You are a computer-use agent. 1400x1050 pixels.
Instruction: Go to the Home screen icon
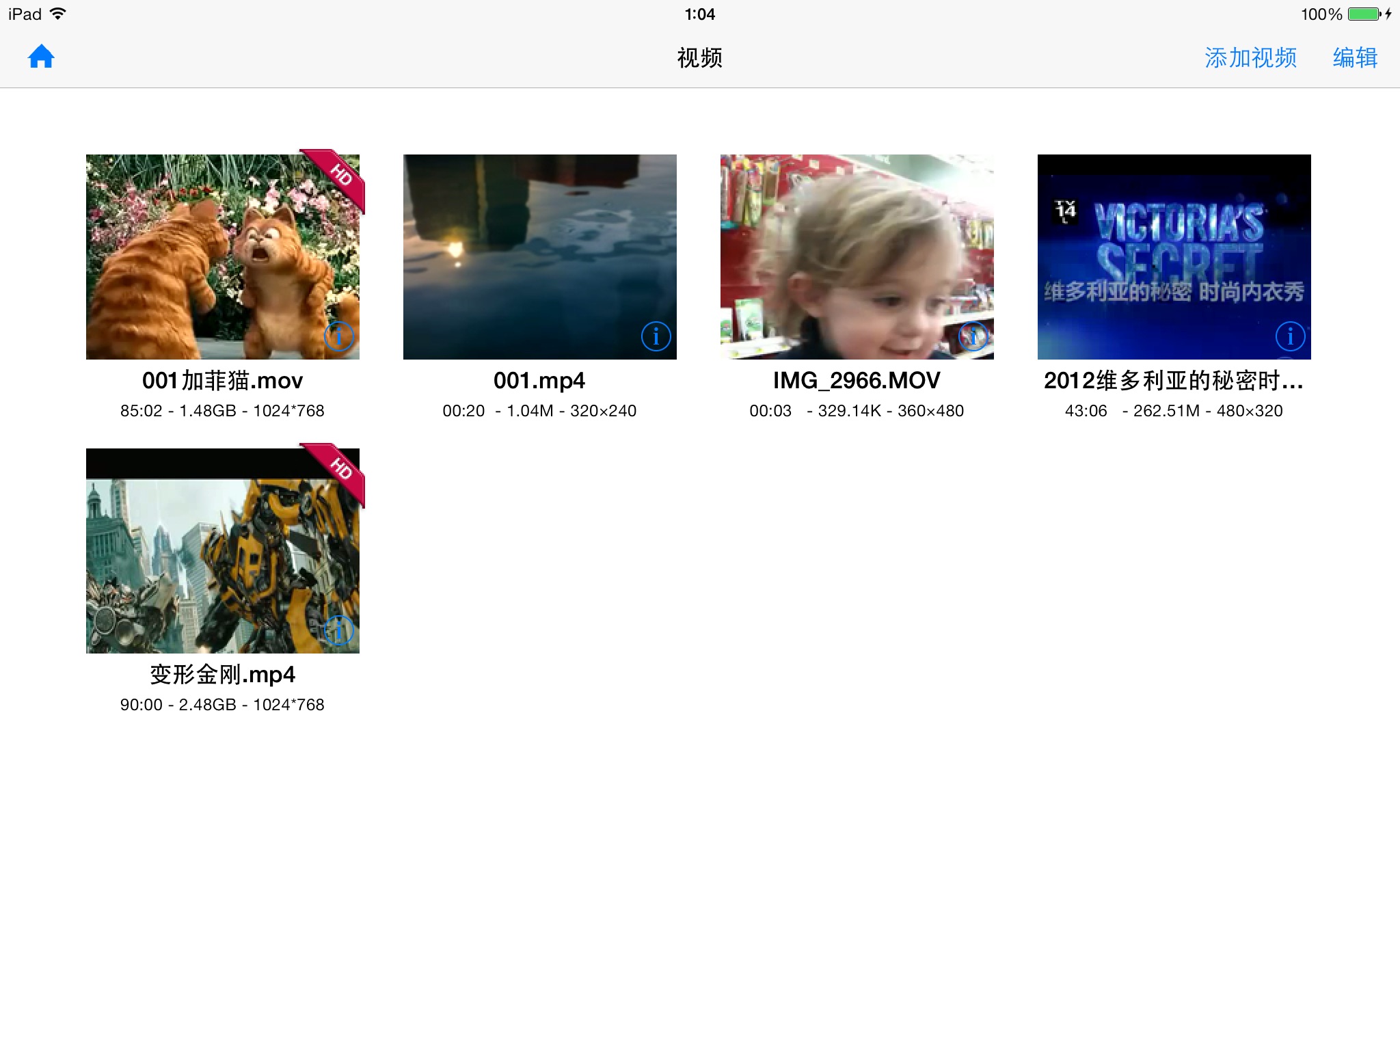(x=41, y=57)
